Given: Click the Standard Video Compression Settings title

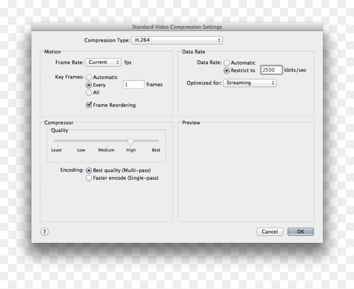Looking at the screenshot, I should 177,27.
